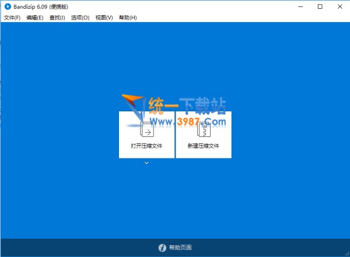
Task: Open the 帮助页面 link
Action: coord(180,248)
